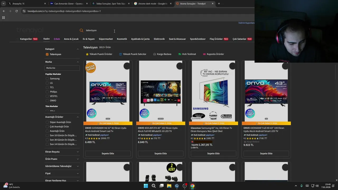Viewport: 338px width, 190px height.
Task: Click the Yüksek Puanlı Ürünler star icon
Action: 87,54
